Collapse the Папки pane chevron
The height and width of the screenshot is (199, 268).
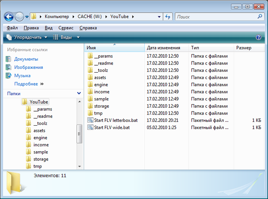pos(79,93)
